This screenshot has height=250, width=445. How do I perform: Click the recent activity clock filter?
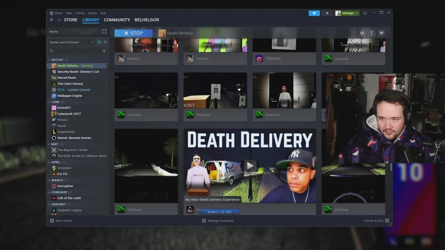pyautogui.click(x=99, y=42)
